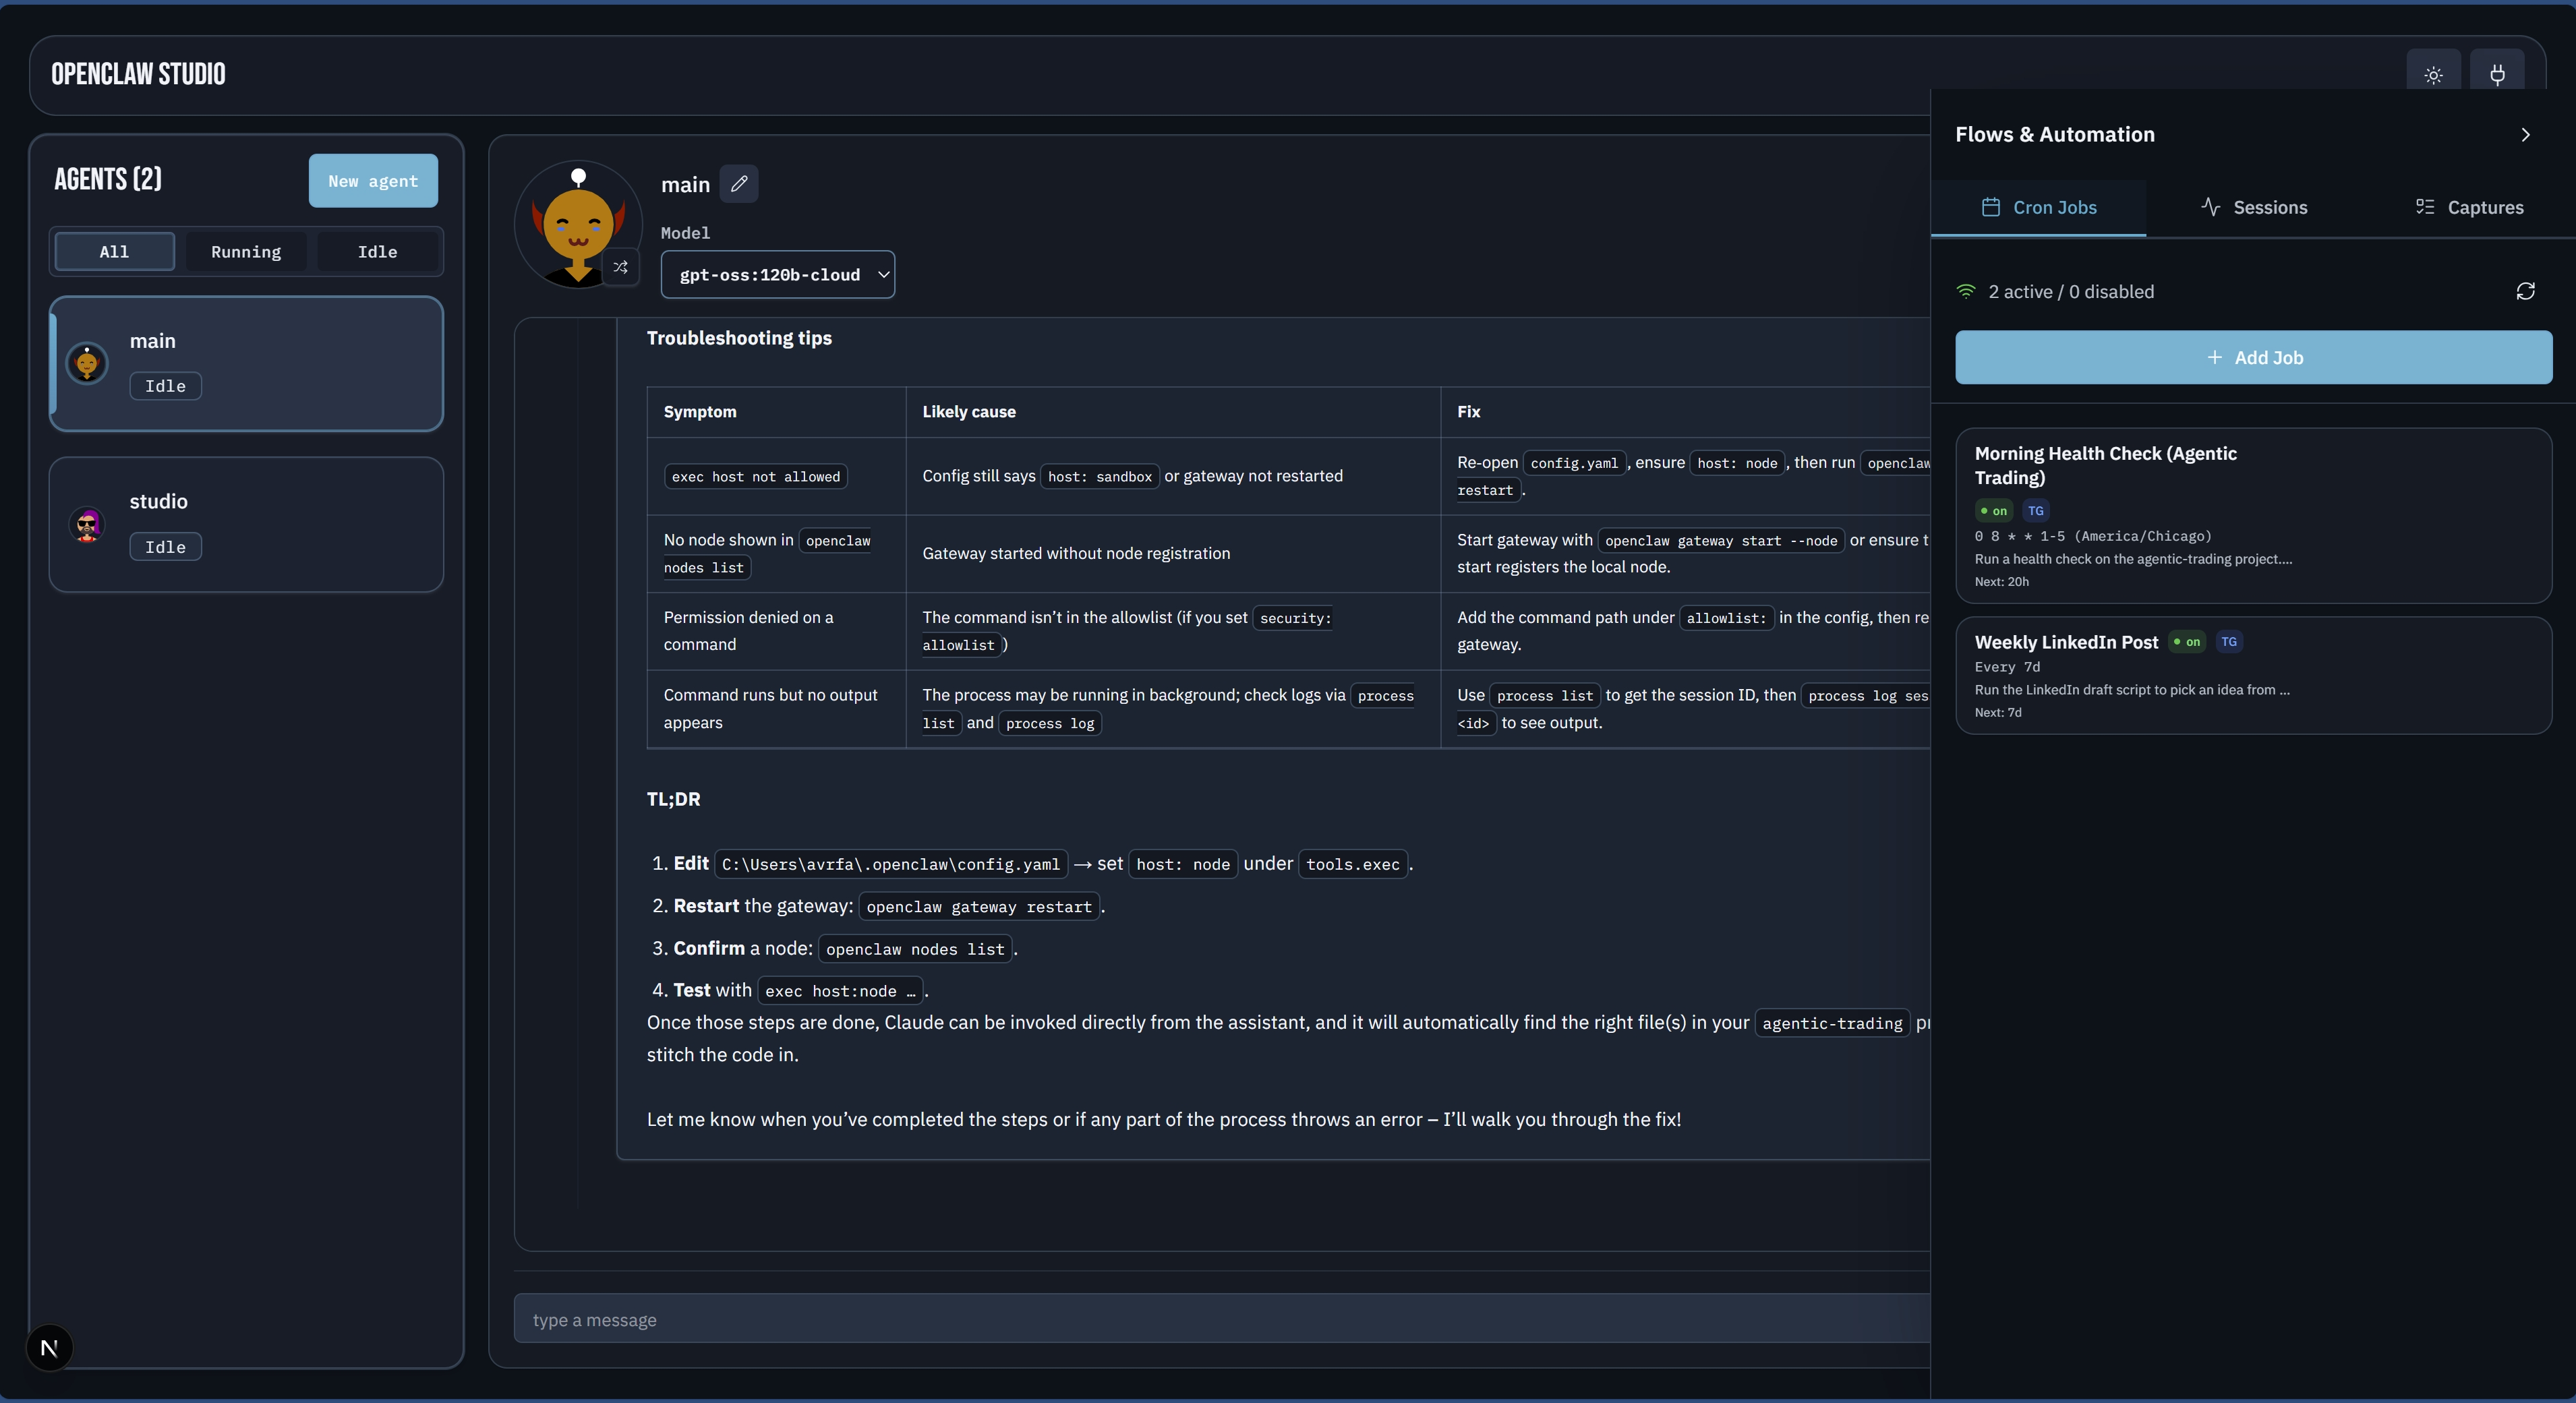Open the gpt-oss:120b-cloud model dropdown
Screen dimensions: 2576x1403
777,275
